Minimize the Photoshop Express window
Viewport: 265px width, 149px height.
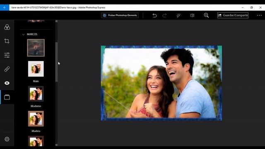pyautogui.click(x=243, y=7)
